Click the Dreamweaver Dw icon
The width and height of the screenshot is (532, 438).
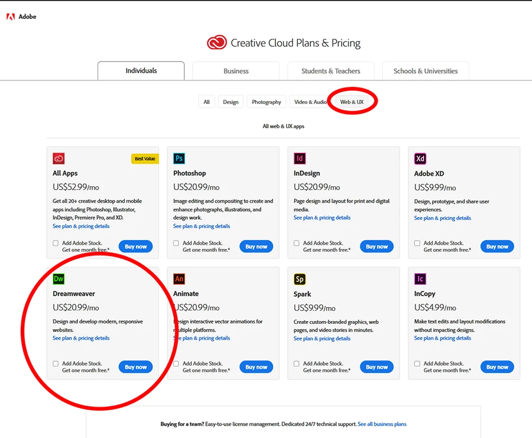coord(59,279)
